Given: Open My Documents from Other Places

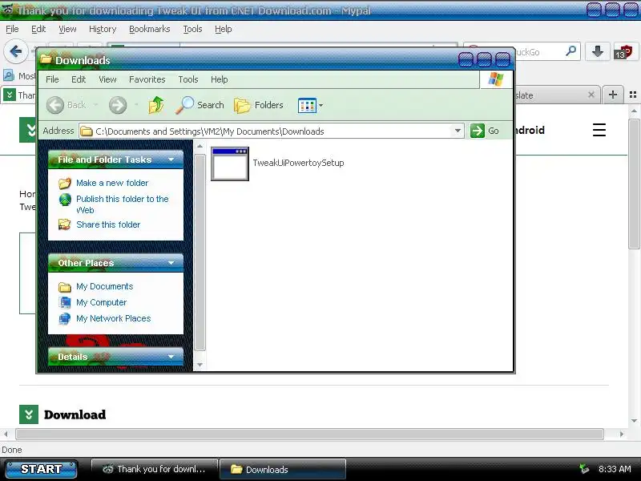Looking at the screenshot, I should 104,286.
